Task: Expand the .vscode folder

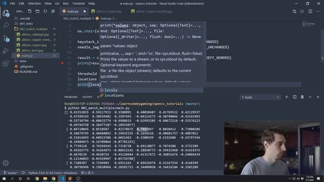Action: [25, 18]
